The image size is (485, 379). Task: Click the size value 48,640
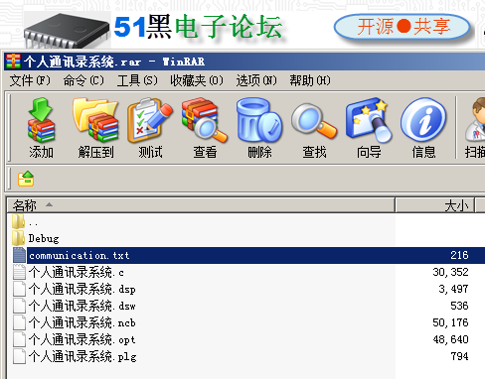[450, 339]
